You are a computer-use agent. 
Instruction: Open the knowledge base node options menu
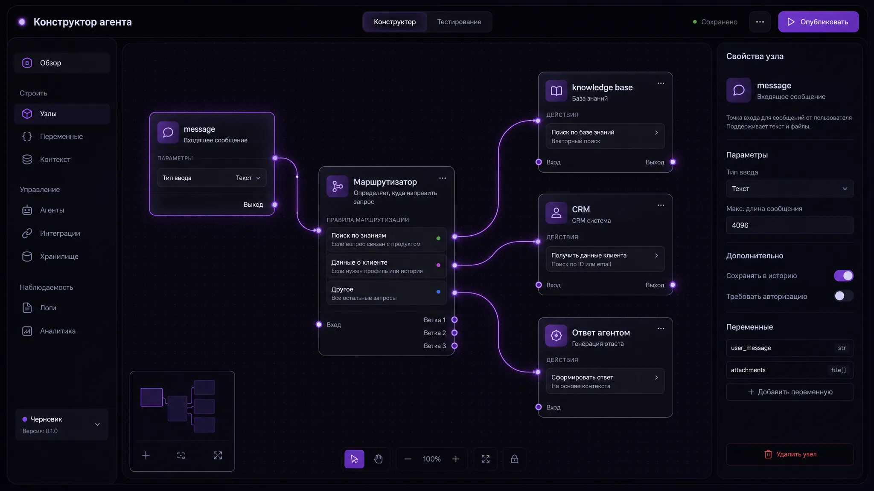[x=661, y=83]
